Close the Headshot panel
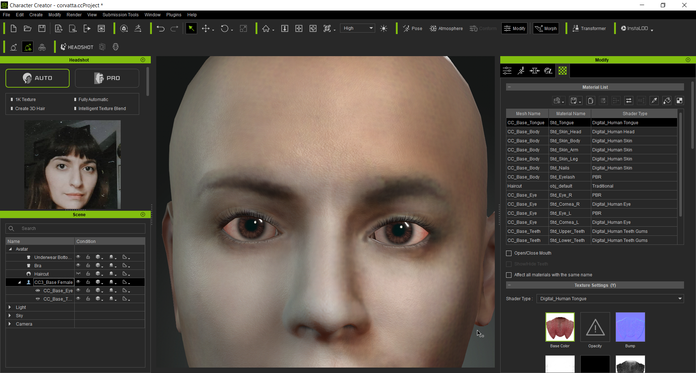 (x=143, y=60)
